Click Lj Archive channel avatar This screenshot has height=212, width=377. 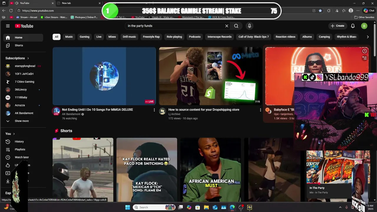pos(162,111)
